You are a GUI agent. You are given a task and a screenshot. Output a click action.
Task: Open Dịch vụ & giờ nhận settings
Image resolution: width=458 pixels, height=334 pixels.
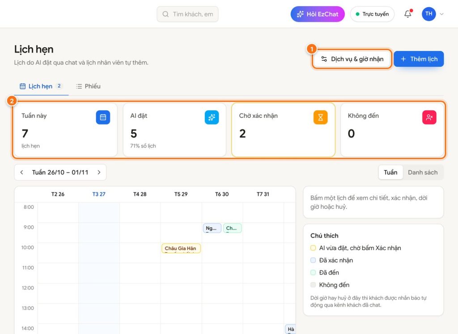[352, 59]
